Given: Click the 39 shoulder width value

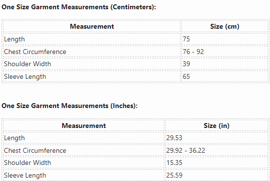Looking at the screenshot, I should [x=186, y=64].
